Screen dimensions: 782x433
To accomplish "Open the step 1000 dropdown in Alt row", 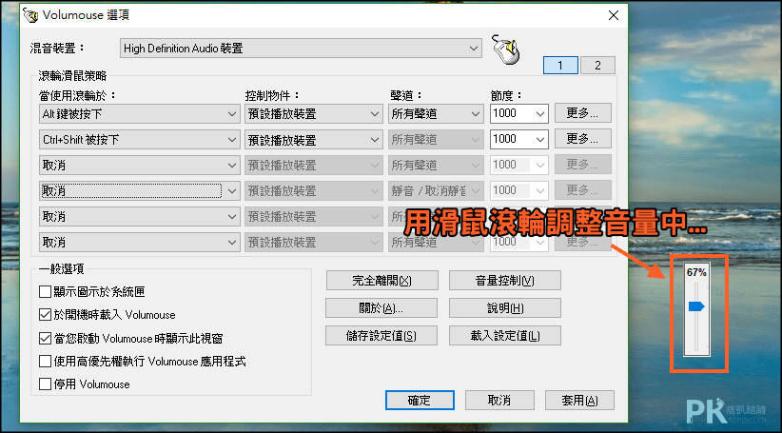I will pyautogui.click(x=519, y=114).
